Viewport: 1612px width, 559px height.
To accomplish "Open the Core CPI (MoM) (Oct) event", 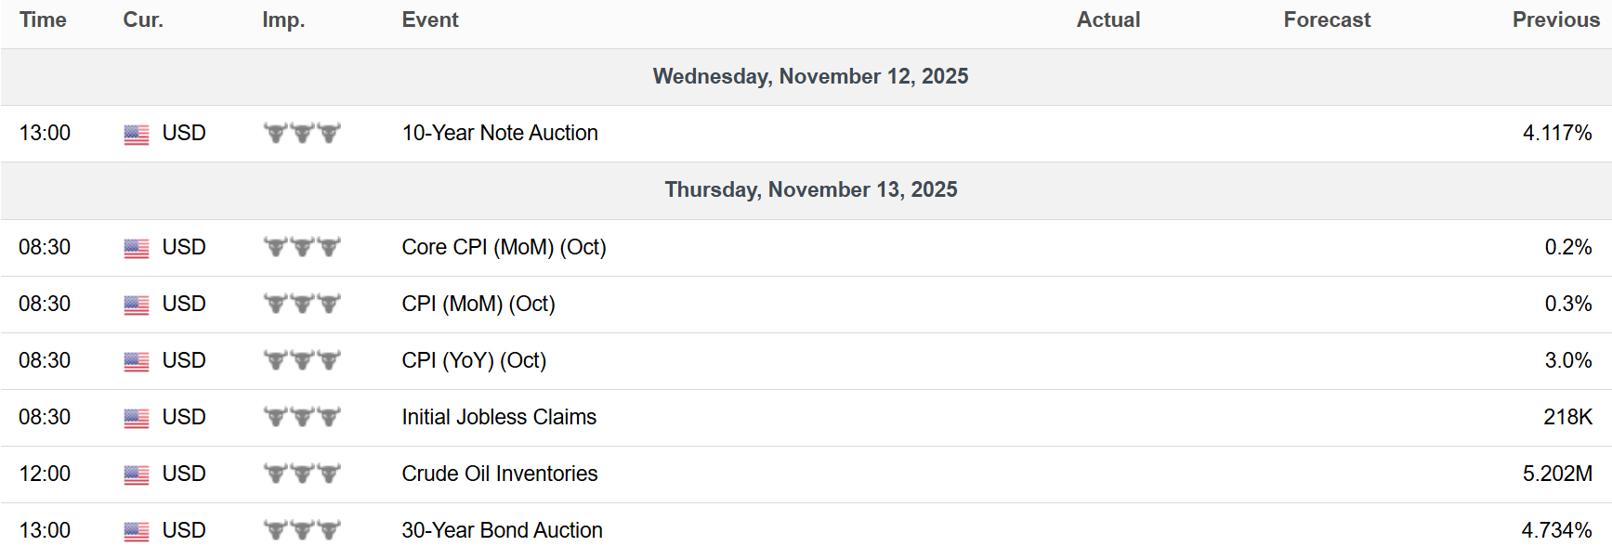I will (x=504, y=247).
